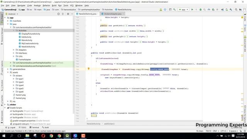The width and height of the screenshot is (247, 139).
Task: Open the AVD Manager device icon
Action: click(227, 10)
